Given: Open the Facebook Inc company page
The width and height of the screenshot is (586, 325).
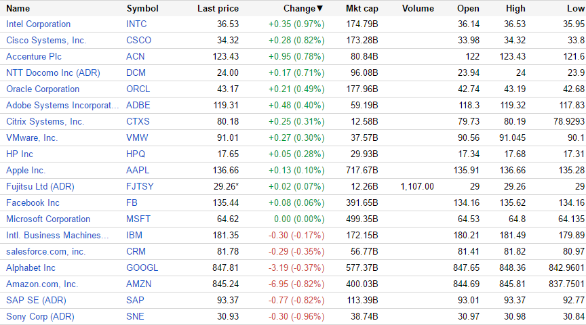Looking at the screenshot, I should pos(33,202).
